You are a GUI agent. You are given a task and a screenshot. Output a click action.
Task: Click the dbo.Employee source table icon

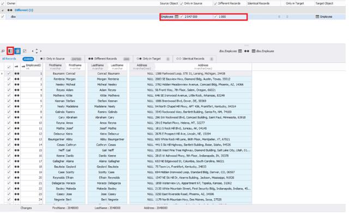[240, 51]
